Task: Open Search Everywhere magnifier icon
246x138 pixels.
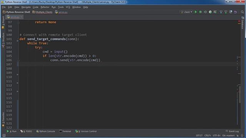Action: [242, 12]
